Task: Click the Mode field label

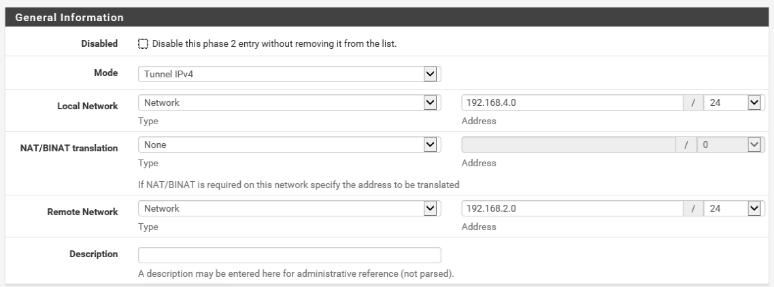Action: click(106, 73)
